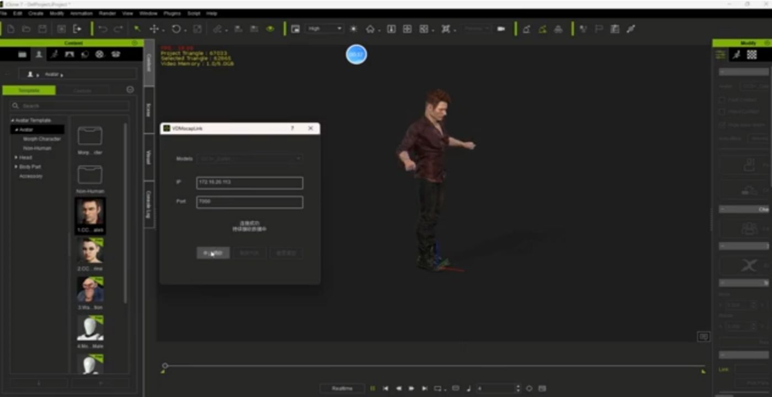The image size is (772, 397).
Task: Close the VDMocapLink dialog
Action: [x=310, y=128]
